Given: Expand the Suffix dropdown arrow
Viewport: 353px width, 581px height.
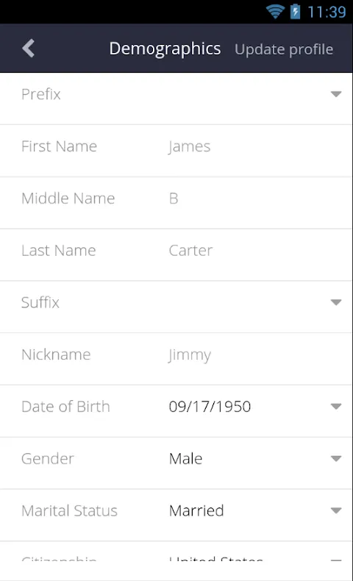Looking at the screenshot, I should (x=336, y=302).
